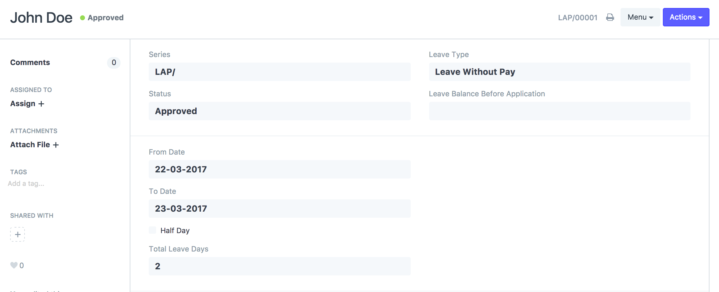Click the Comments count badge

coord(114,63)
